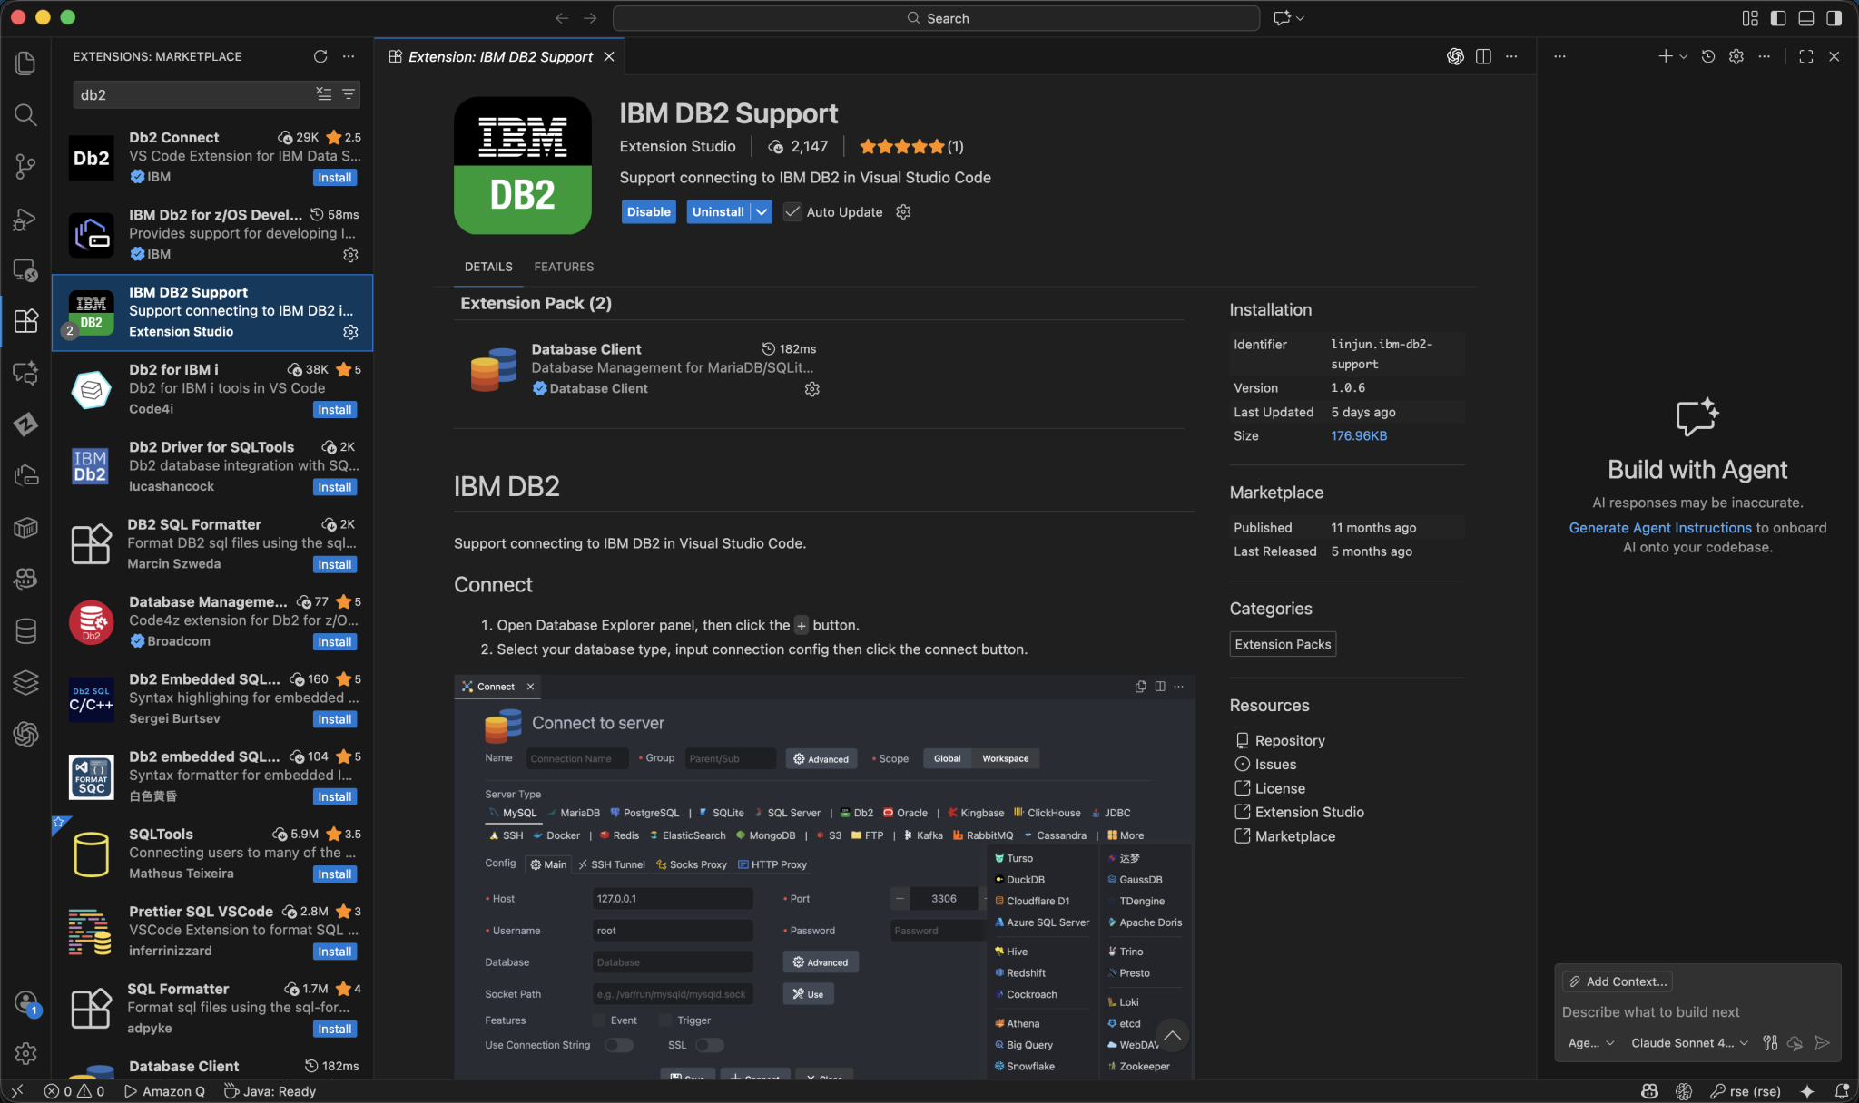1859x1103 pixels.
Task: Uncheck the Auto Update checkbox
Action: click(792, 211)
